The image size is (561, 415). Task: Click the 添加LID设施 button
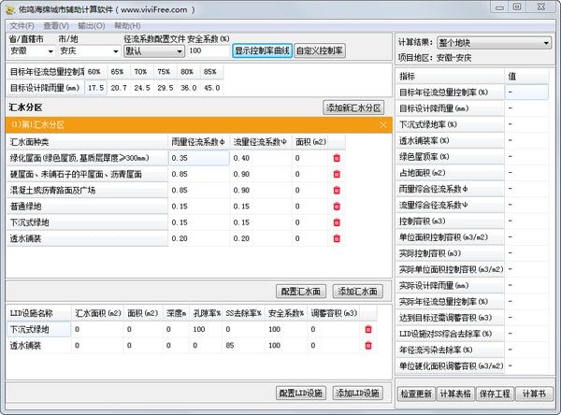pos(357,394)
